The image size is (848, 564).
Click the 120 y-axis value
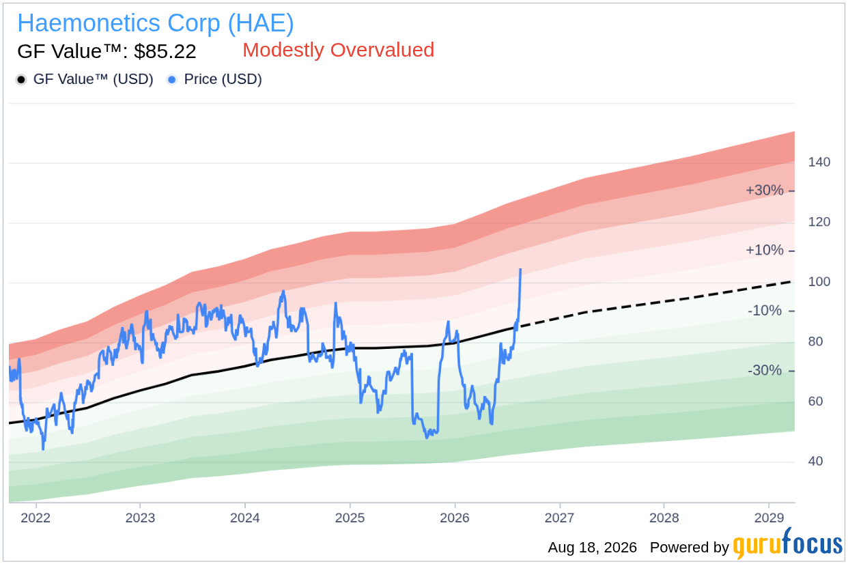pyautogui.click(x=819, y=222)
